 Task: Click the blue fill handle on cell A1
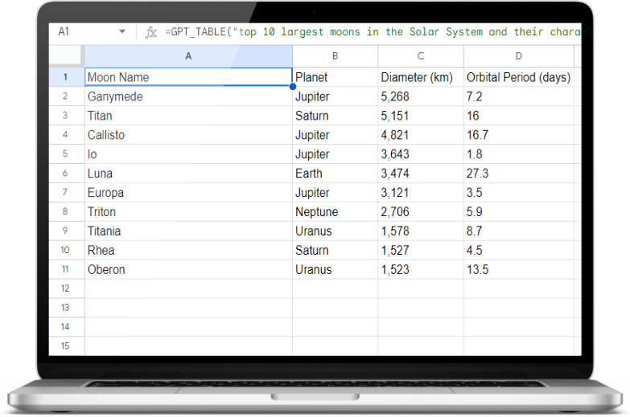click(x=292, y=87)
